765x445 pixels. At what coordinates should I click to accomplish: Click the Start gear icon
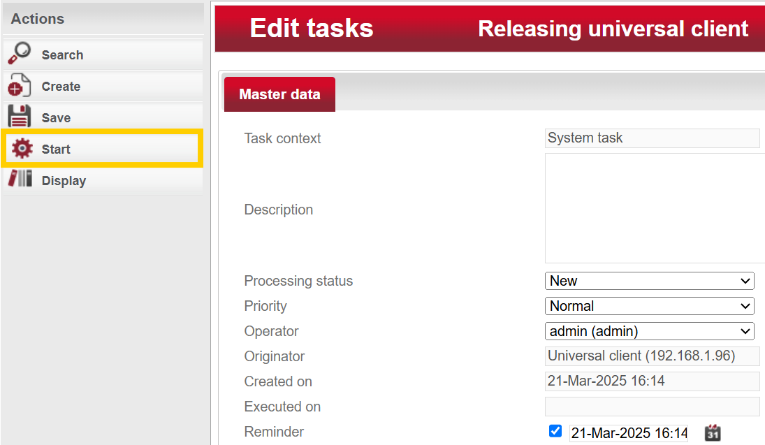[x=22, y=149]
